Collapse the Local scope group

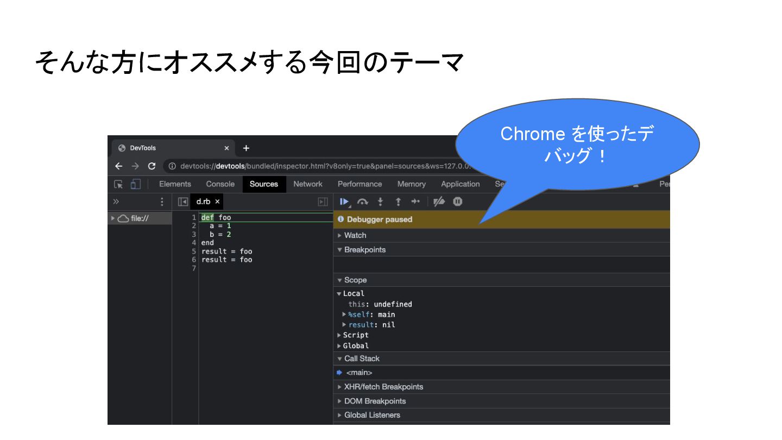click(339, 294)
